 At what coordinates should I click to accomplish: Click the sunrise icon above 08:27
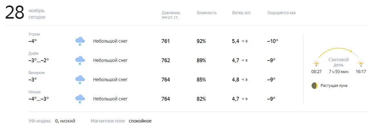[316, 63]
